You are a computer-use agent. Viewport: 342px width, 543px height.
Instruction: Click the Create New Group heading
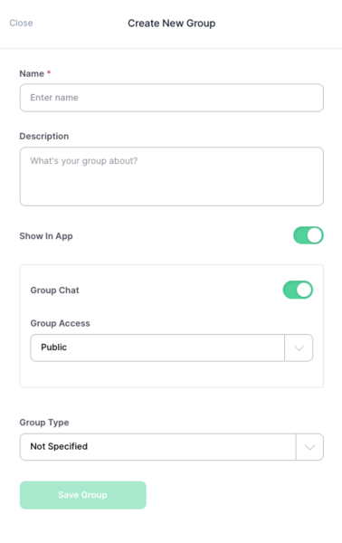click(172, 24)
